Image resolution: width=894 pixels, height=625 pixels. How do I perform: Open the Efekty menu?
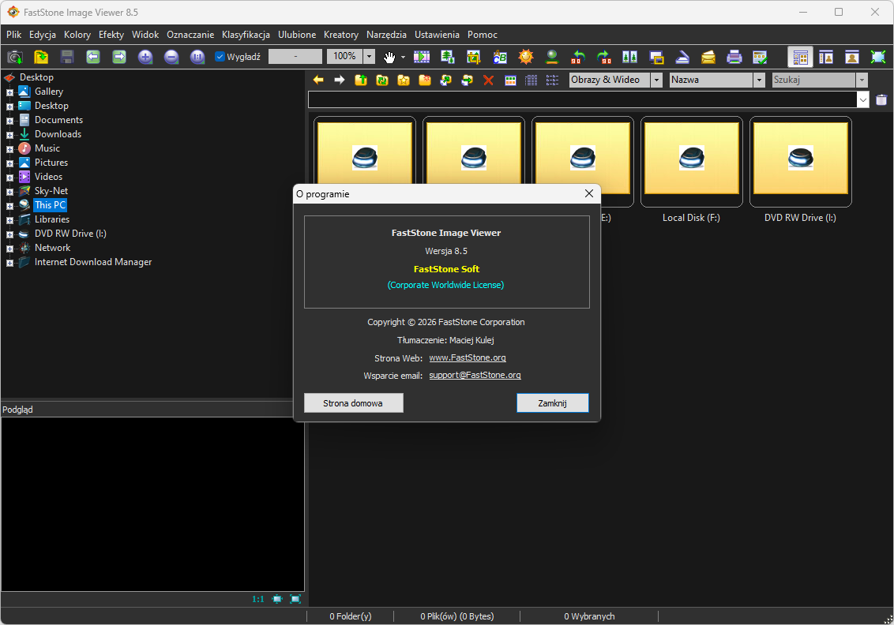pos(111,35)
